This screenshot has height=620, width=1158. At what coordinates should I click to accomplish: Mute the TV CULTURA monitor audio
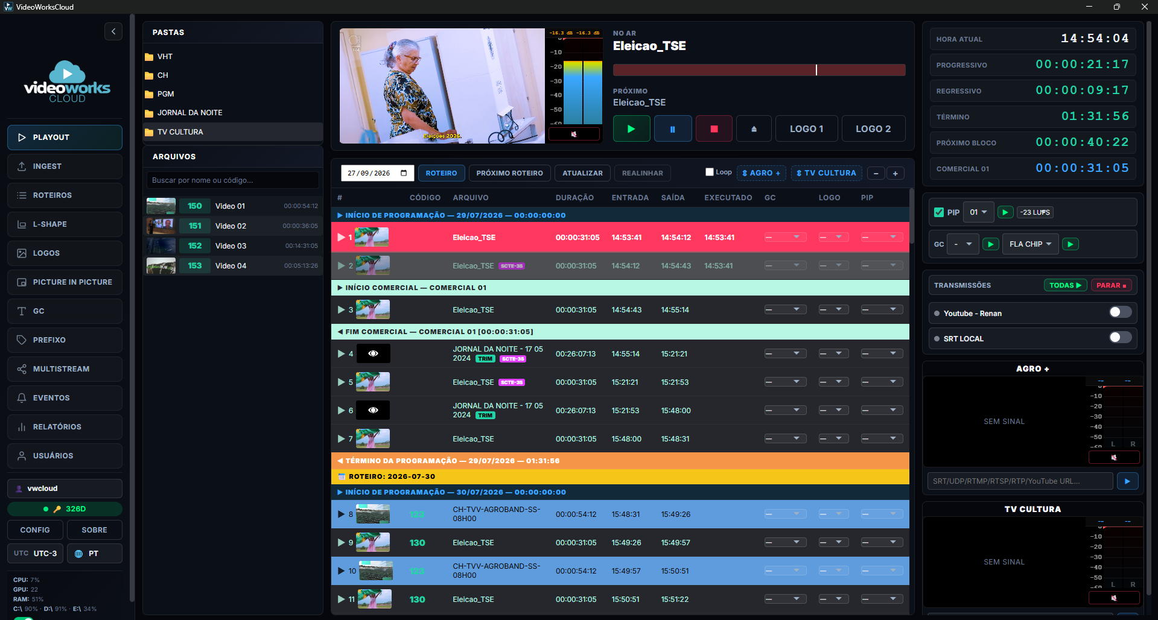1114,598
